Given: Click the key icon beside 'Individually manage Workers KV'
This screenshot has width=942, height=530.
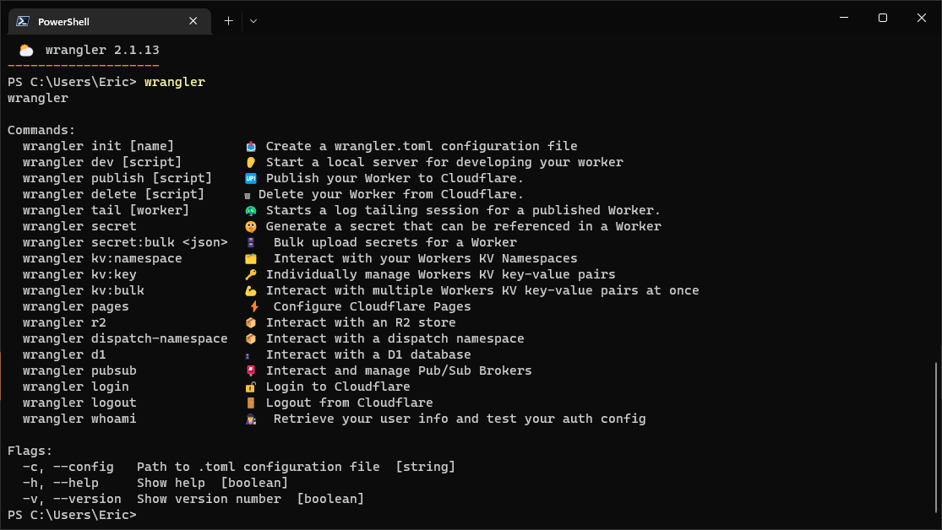Looking at the screenshot, I should tap(250, 274).
